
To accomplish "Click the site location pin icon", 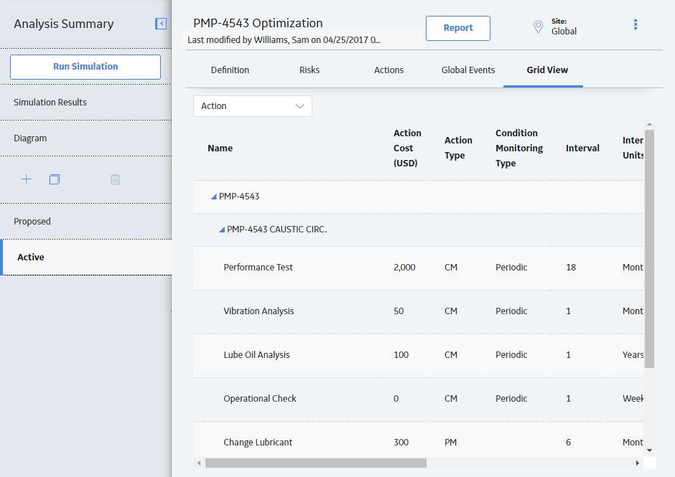I will (x=538, y=27).
